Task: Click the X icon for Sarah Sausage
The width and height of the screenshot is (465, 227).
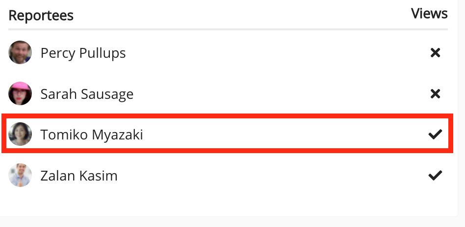Action: coord(435,94)
